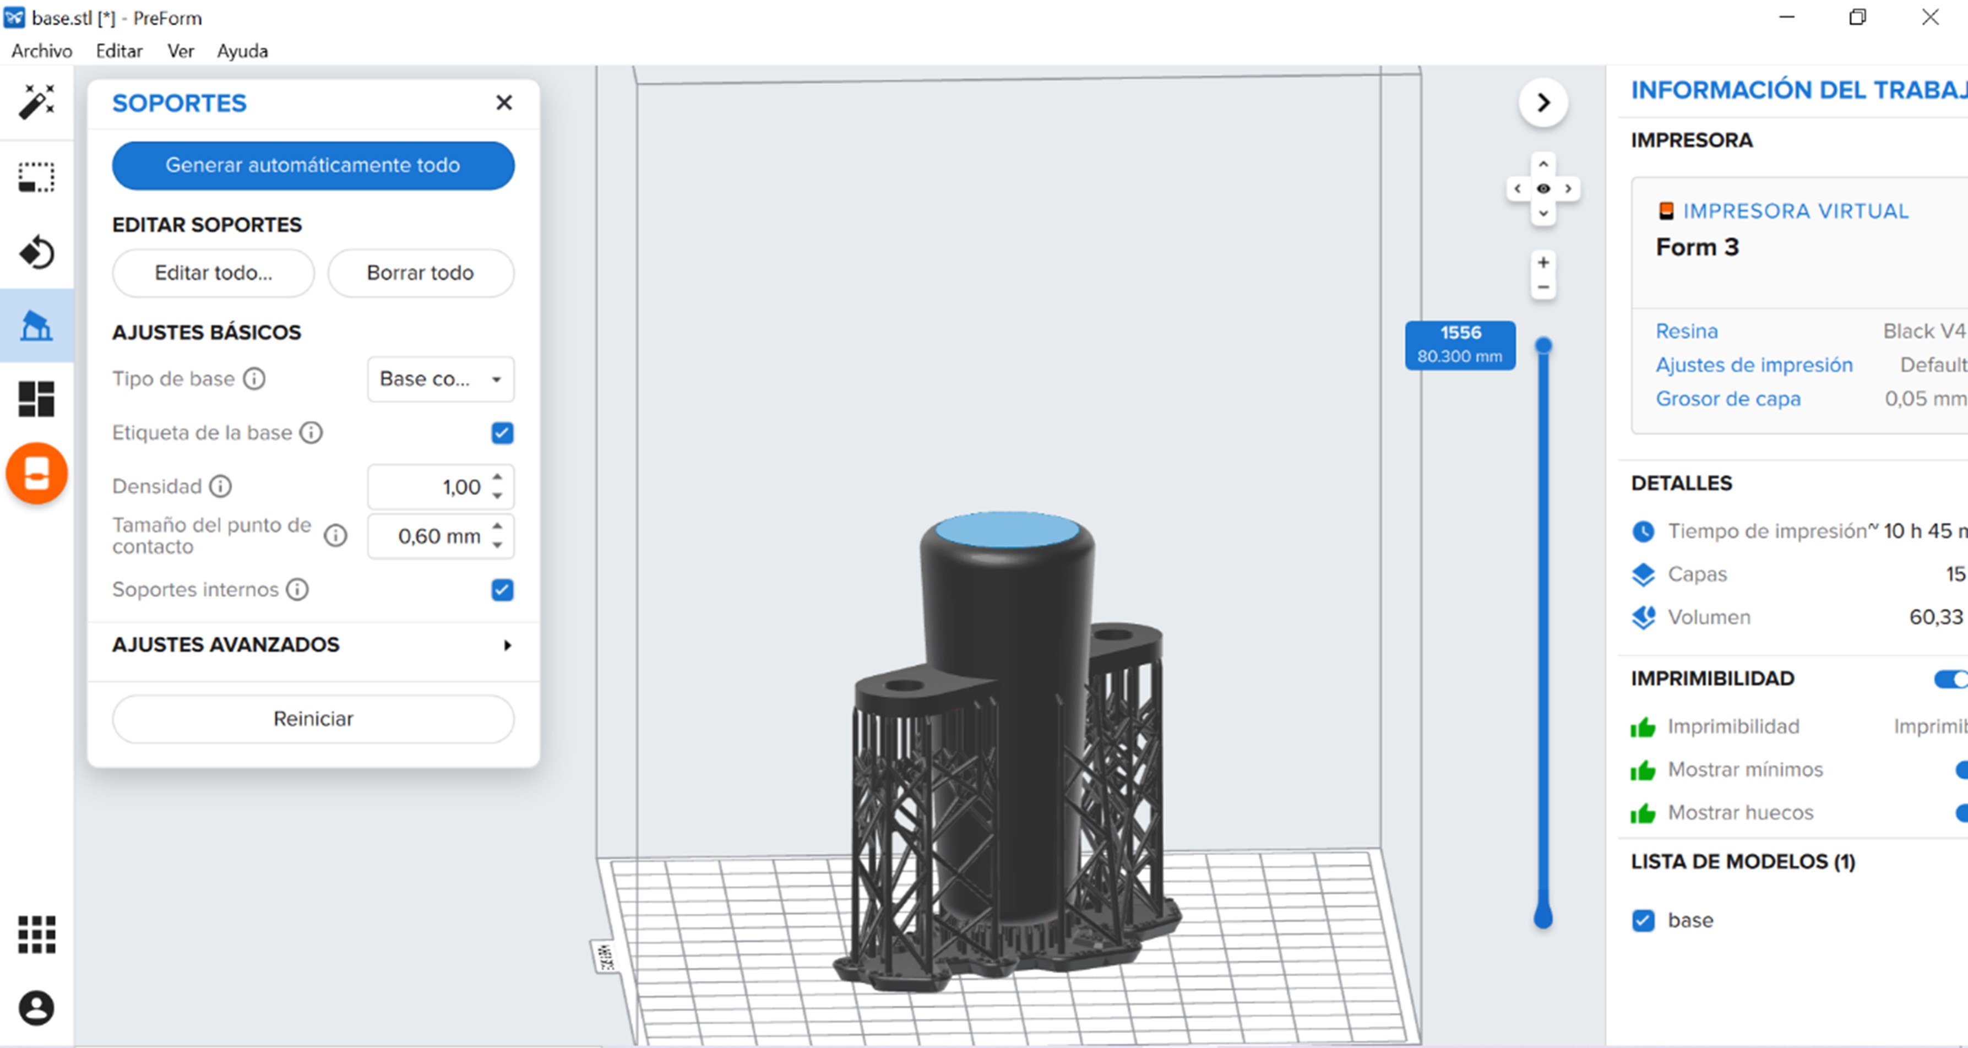Toggle the Soportes internos checkbox

(502, 590)
